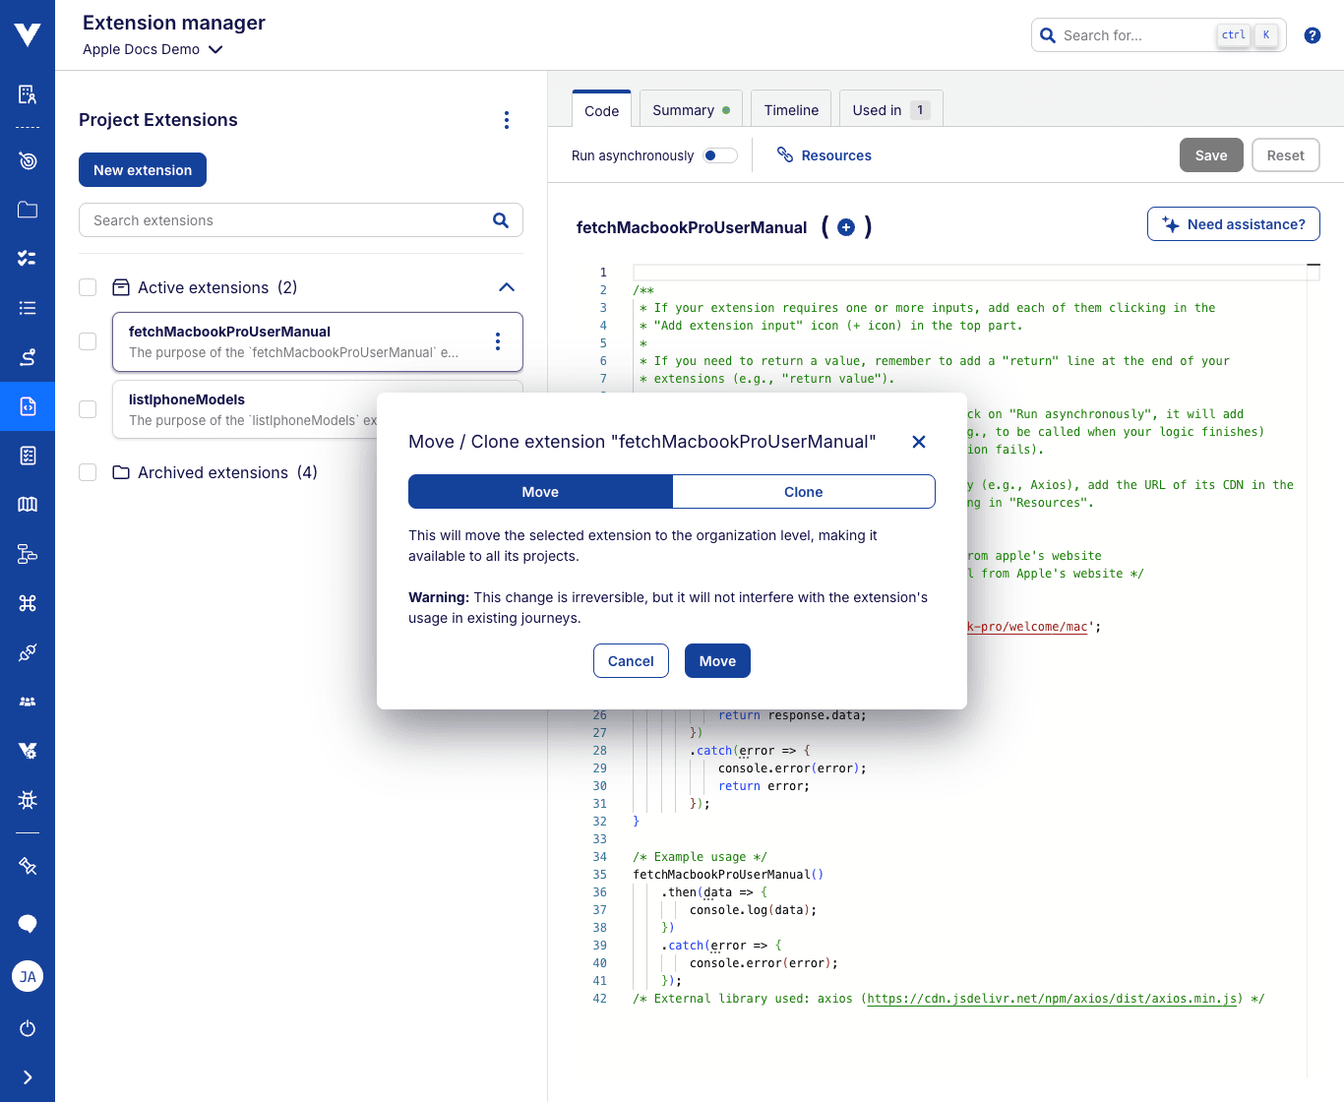The image size is (1344, 1102).
Task: Click the Search extensions input field
Action: click(300, 220)
